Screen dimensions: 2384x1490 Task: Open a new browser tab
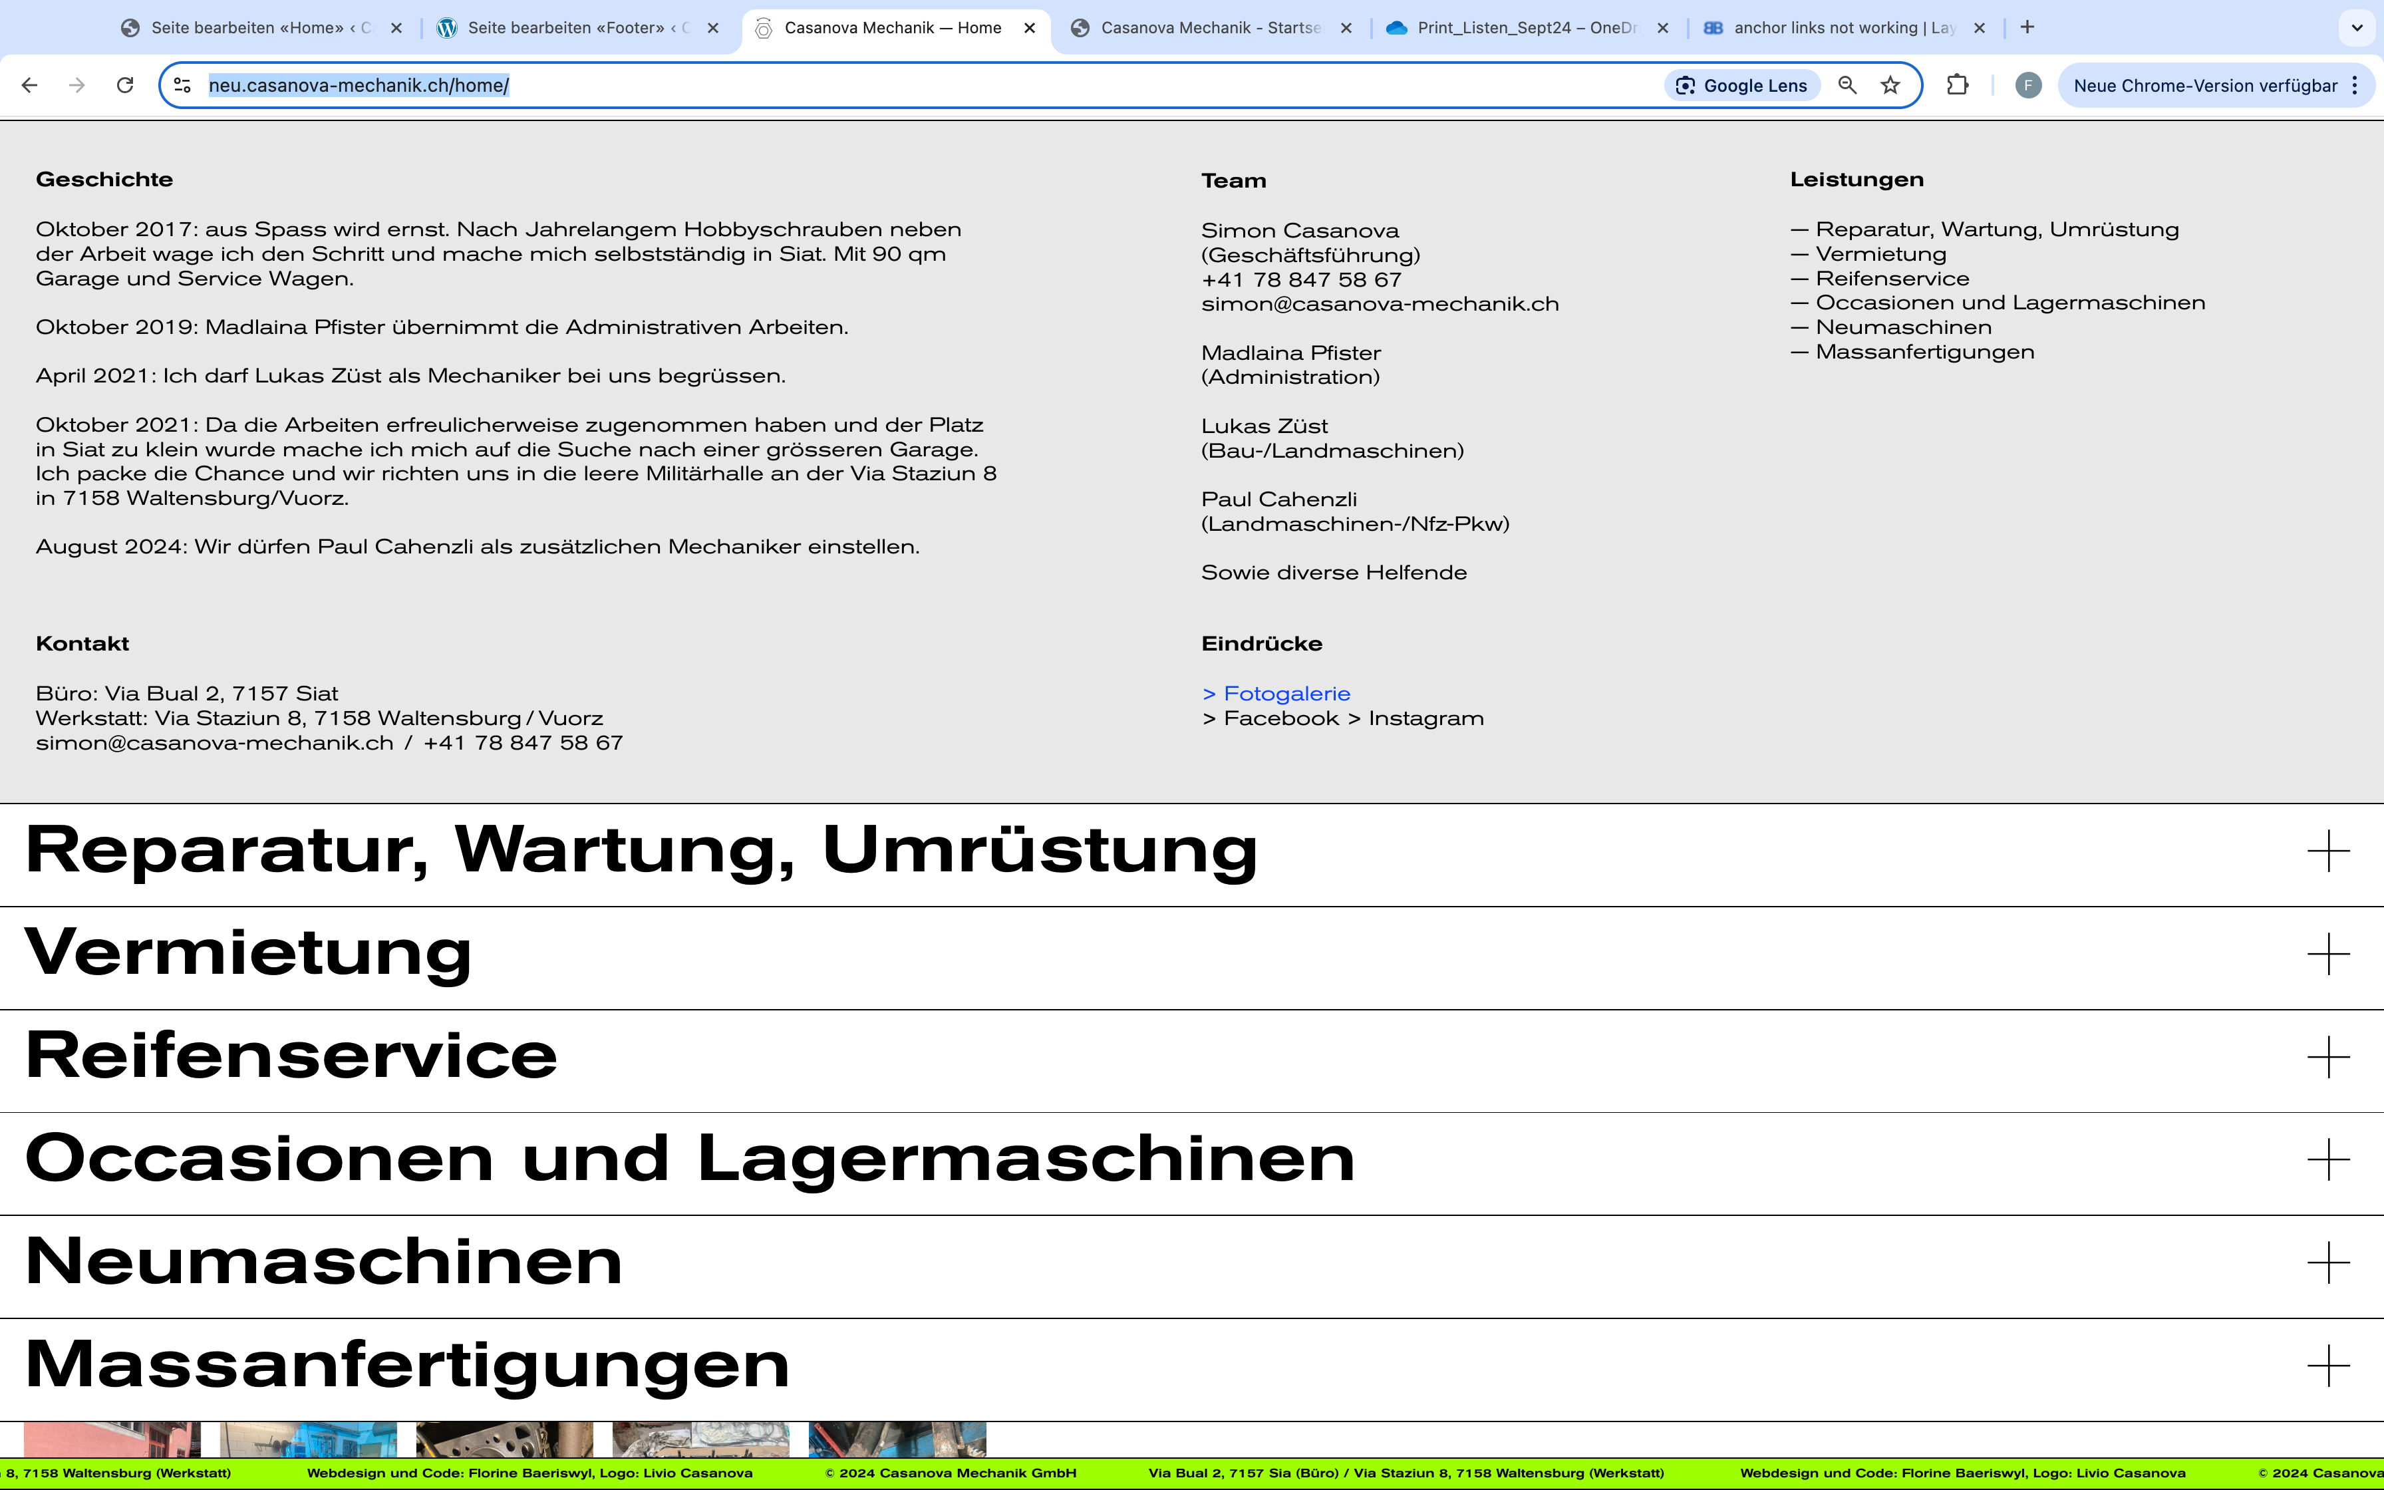pos(2027,27)
